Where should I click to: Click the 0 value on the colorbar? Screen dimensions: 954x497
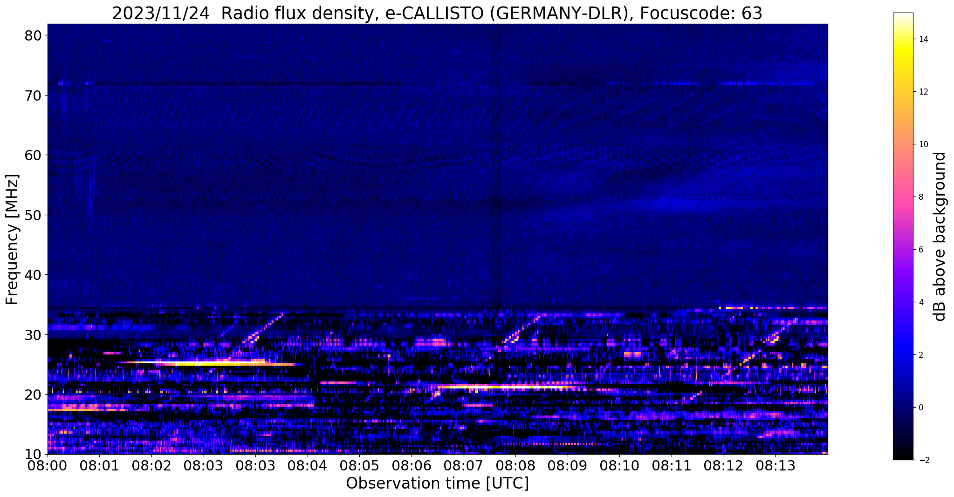[x=920, y=408]
